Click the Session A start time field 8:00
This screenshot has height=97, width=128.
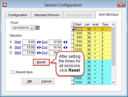[x=29, y=42]
